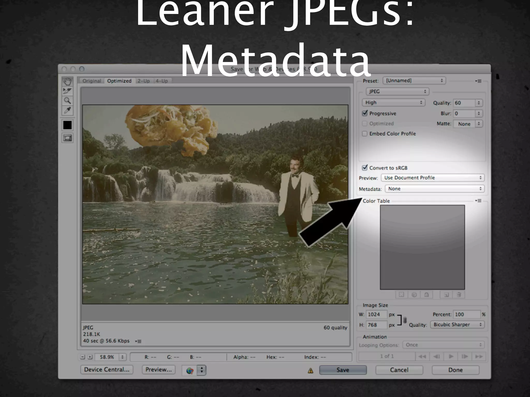Select the Zoom tool
Screen dimensions: 530x397
pos(67,101)
